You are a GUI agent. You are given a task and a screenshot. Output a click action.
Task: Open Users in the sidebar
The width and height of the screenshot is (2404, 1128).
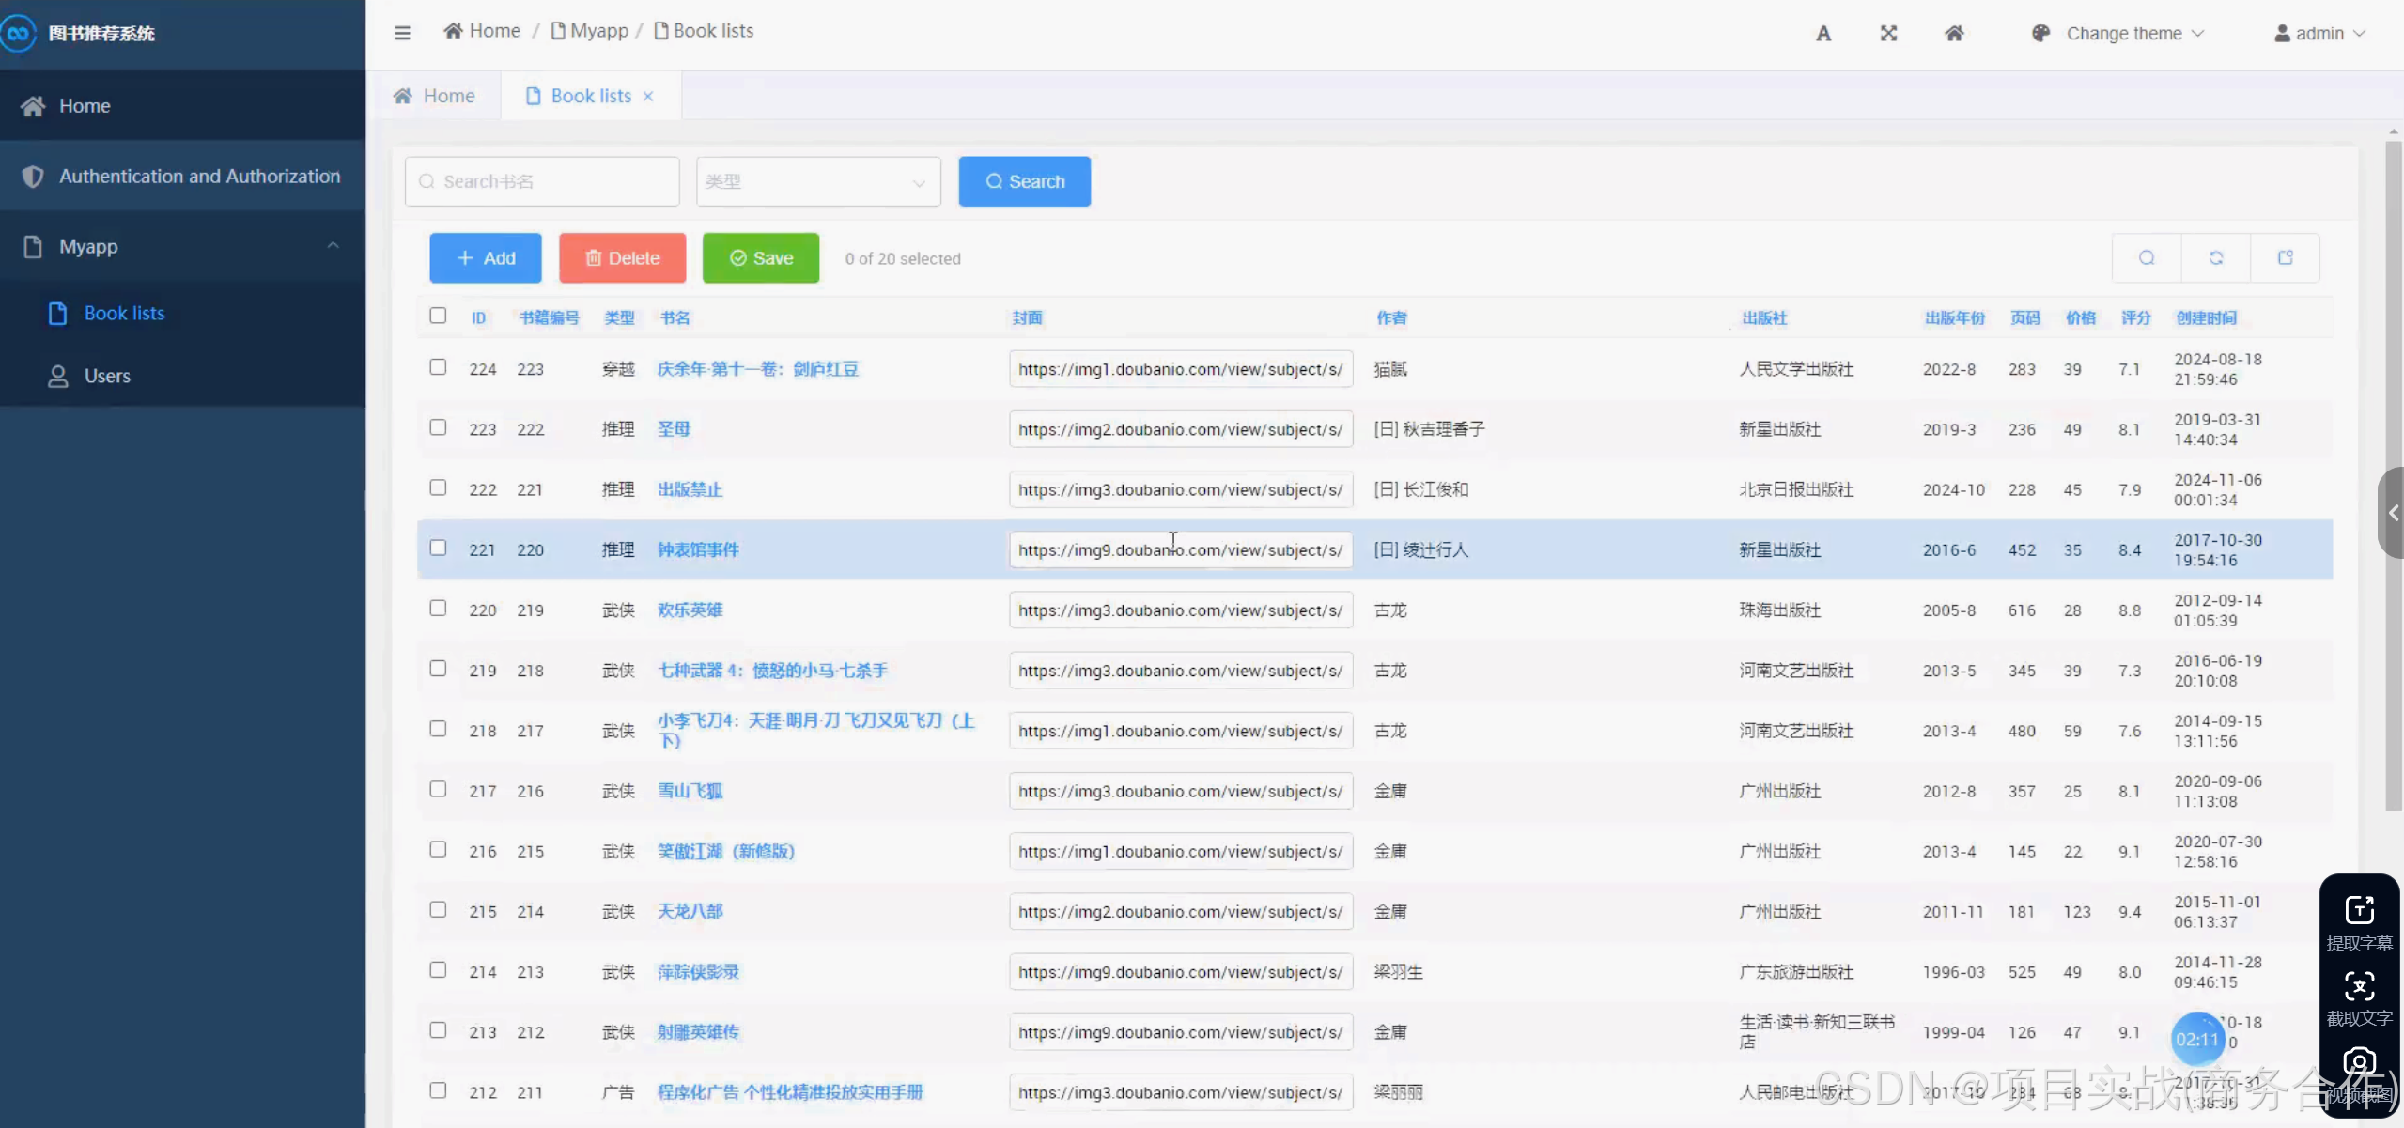pos(107,376)
